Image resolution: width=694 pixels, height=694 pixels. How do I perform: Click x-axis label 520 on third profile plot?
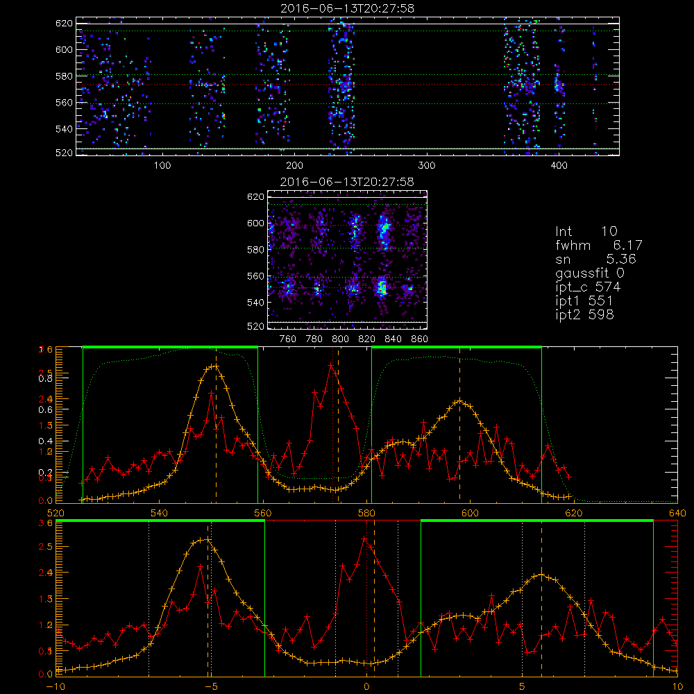[56, 514]
